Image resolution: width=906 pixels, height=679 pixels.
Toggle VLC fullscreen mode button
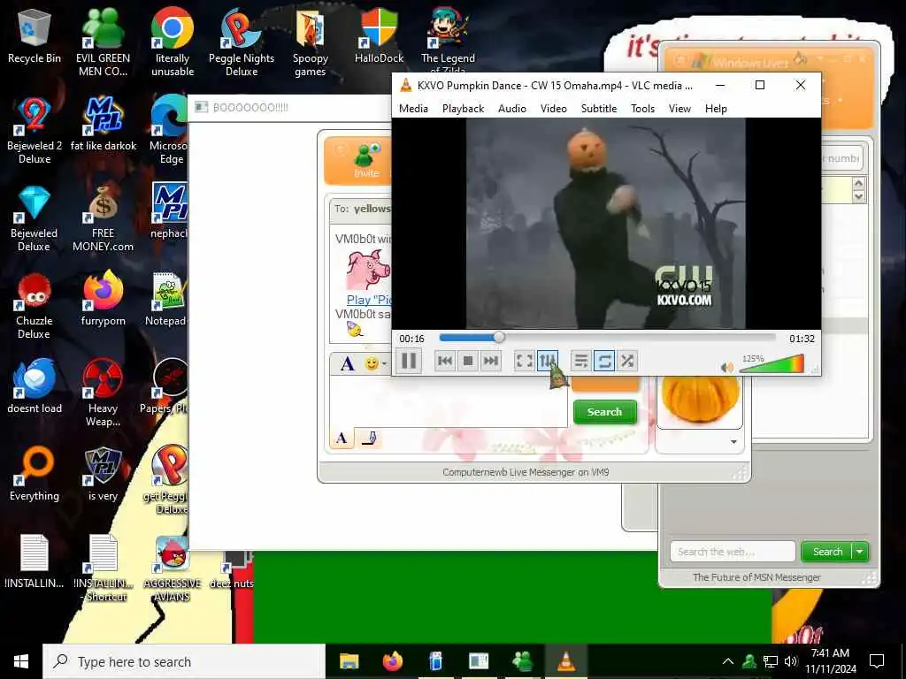(524, 361)
